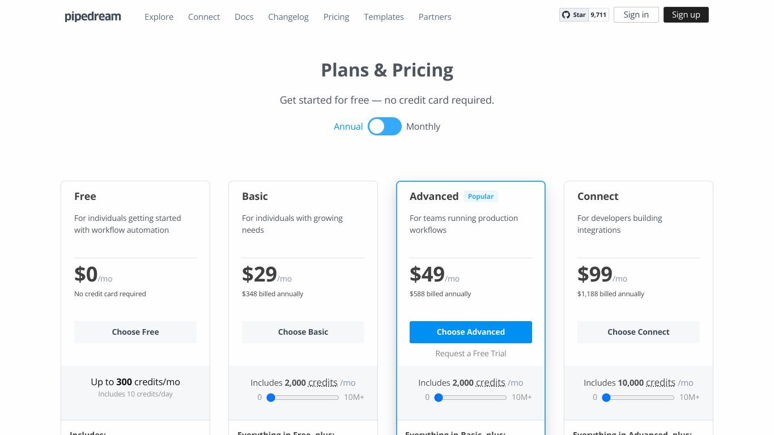Choose the Basic plan
774x435 pixels.
[x=303, y=332]
